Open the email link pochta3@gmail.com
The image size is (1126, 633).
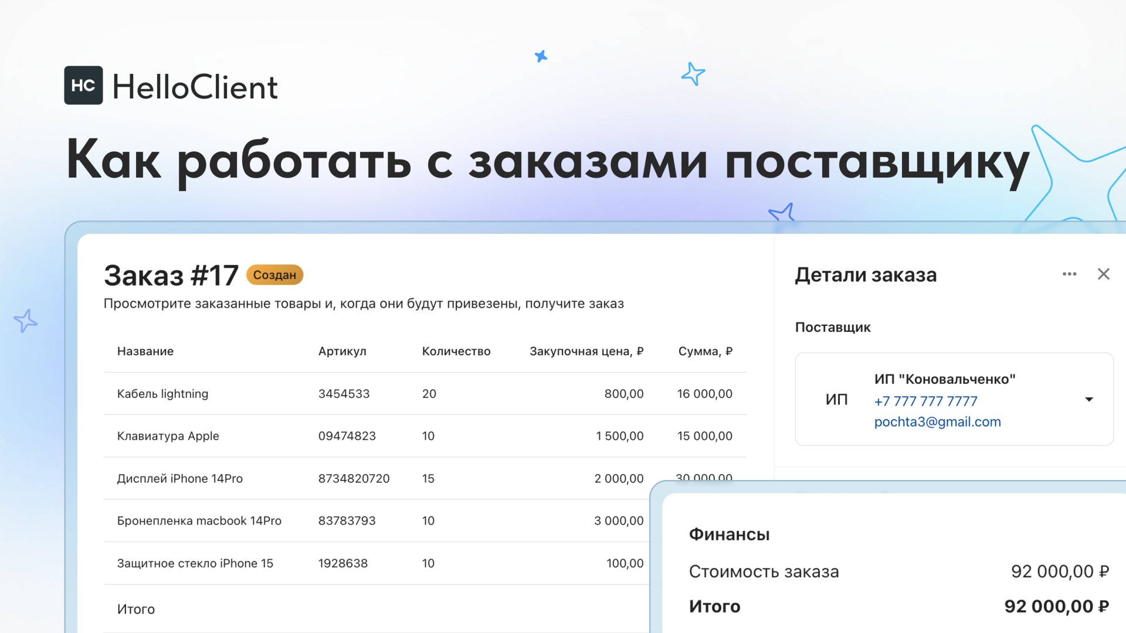937,422
